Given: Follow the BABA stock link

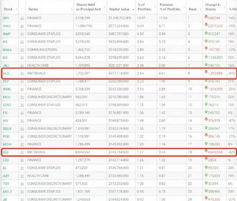Looking at the screenshot, I should click(x=7, y=50).
